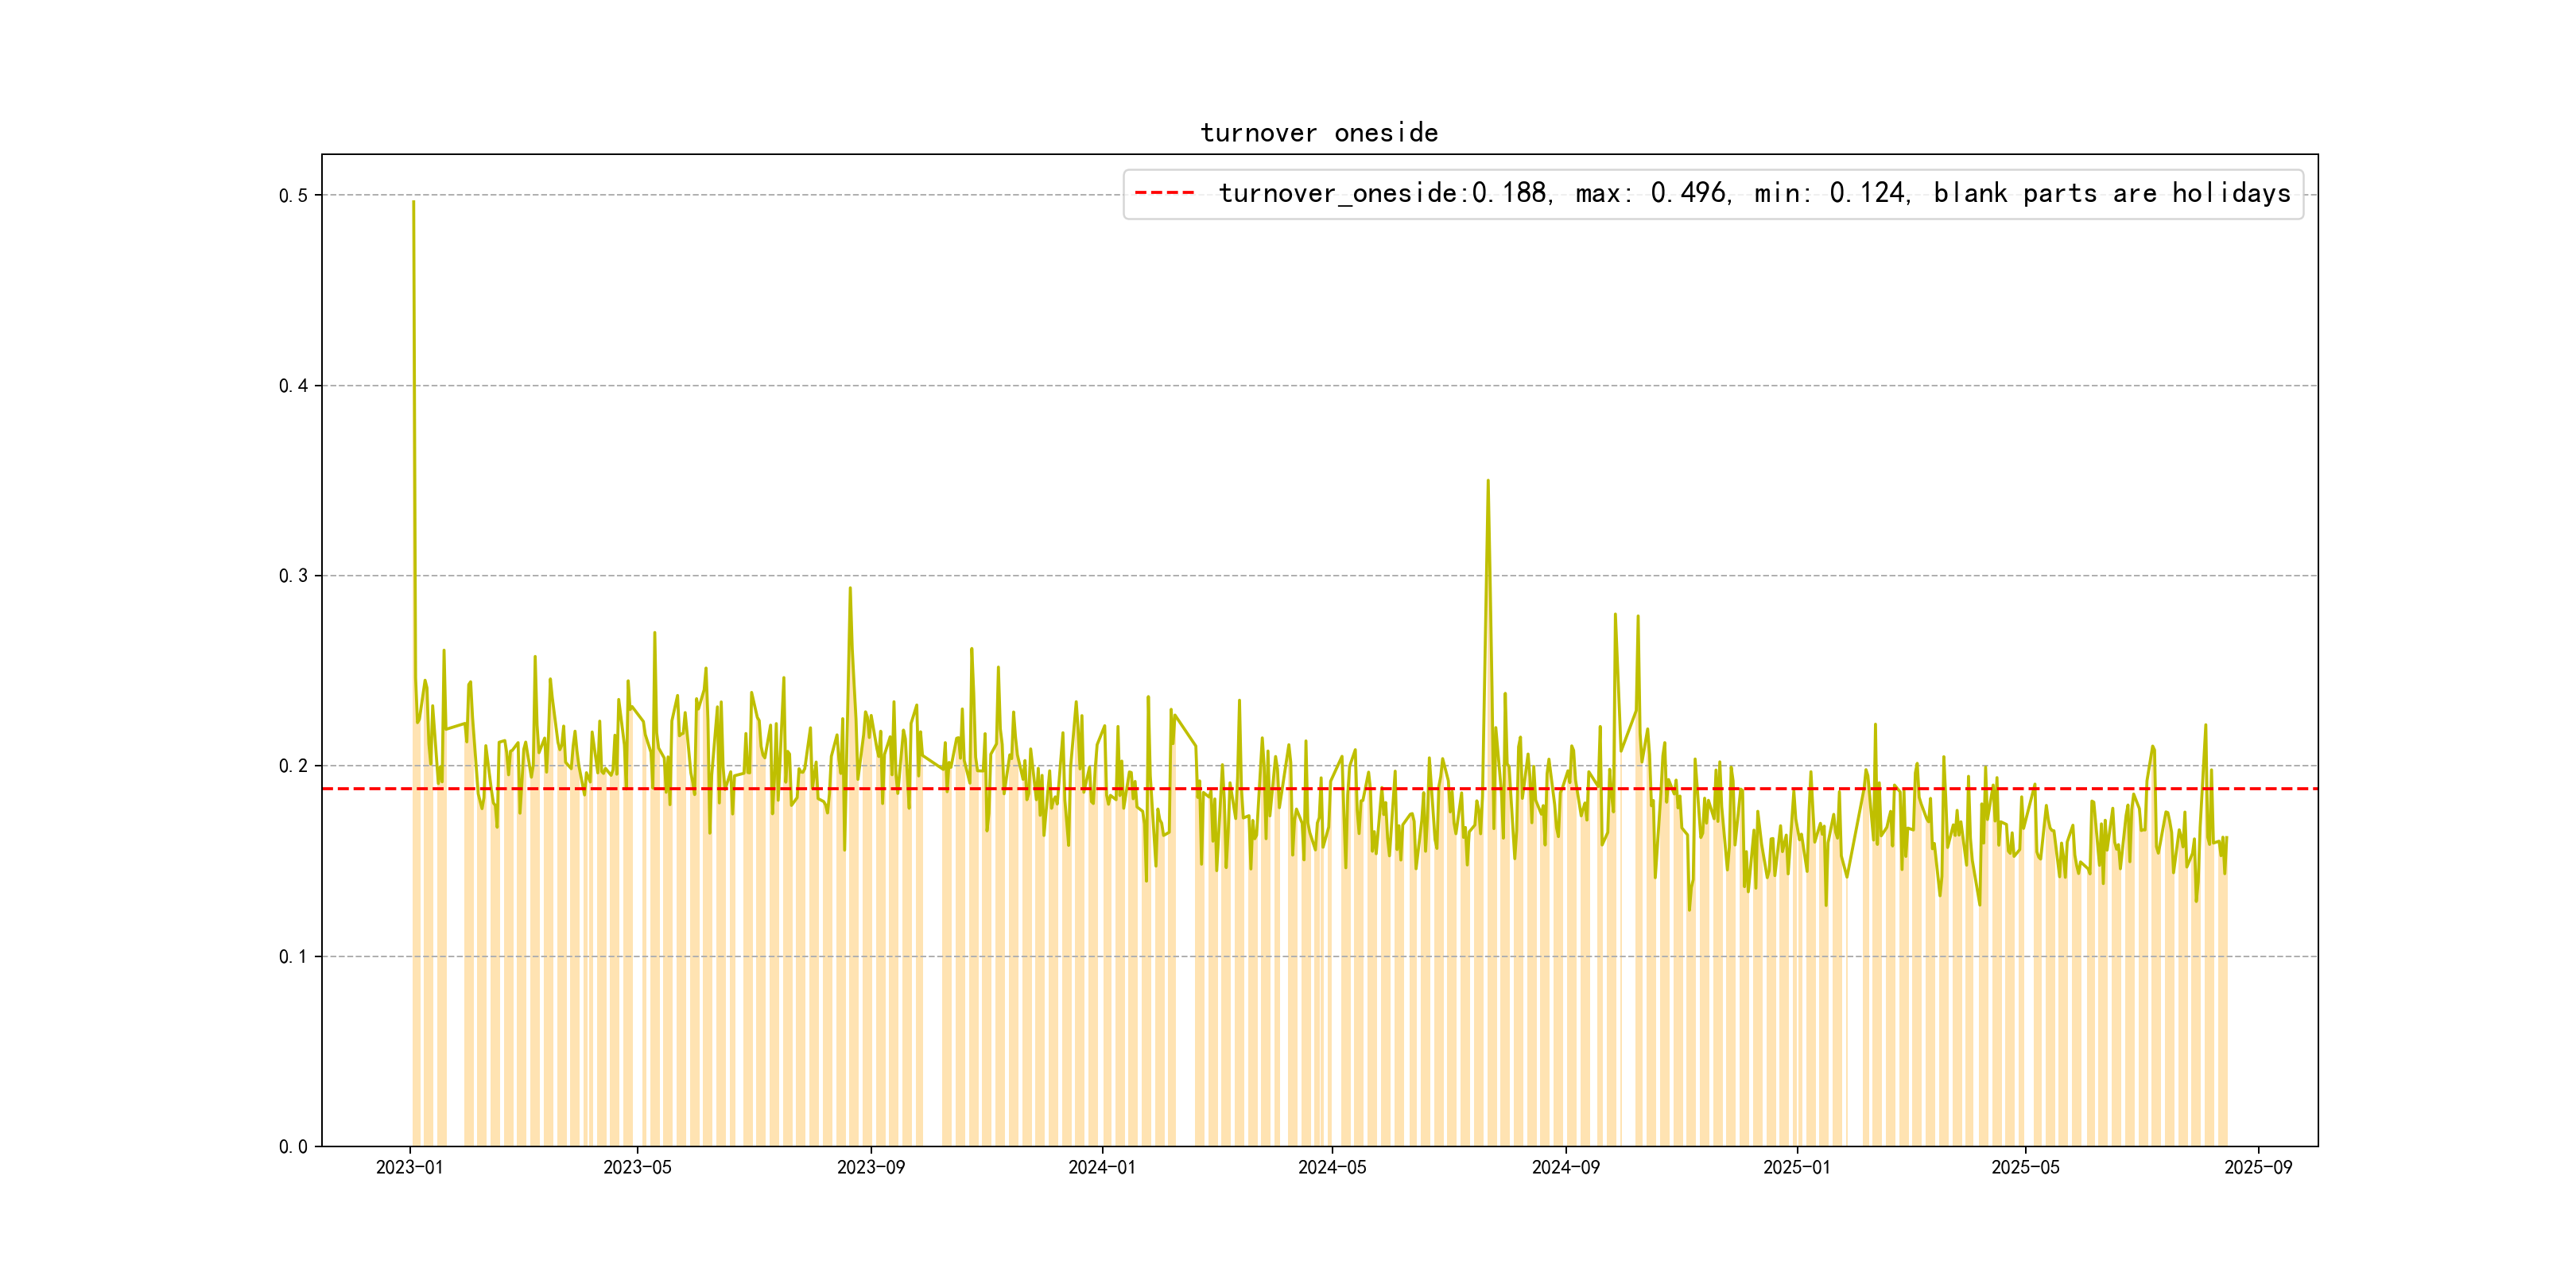Viewport: 2576px width, 1288px height.
Task: Click the 0.1 y-axis tick label
Action: (293, 957)
